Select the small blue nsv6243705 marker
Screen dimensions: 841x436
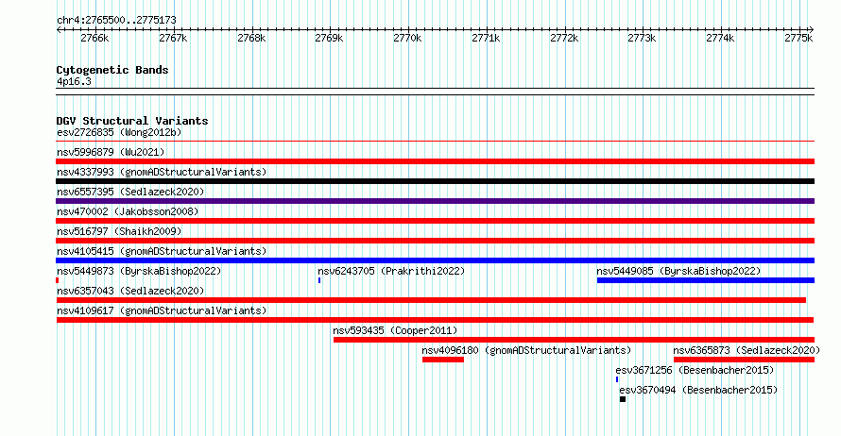(x=319, y=280)
